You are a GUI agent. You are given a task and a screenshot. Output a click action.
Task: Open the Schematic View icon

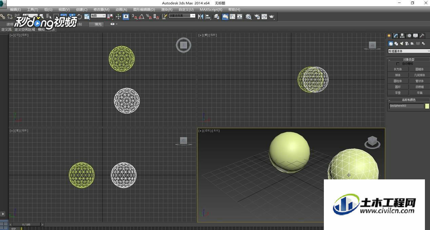tap(240, 16)
